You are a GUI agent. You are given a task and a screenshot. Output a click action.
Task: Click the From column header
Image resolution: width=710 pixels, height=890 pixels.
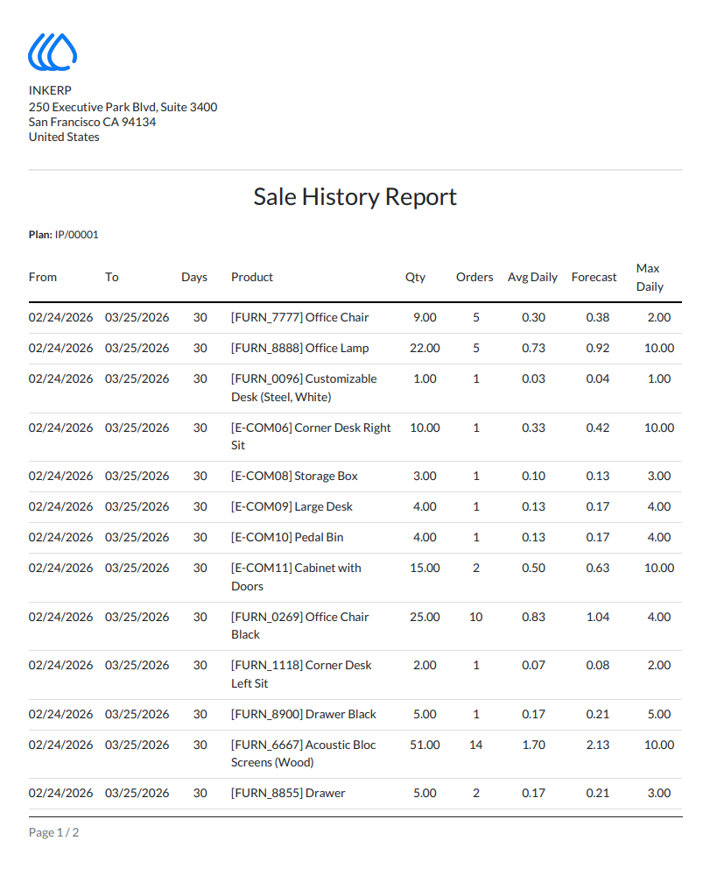[x=43, y=277]
